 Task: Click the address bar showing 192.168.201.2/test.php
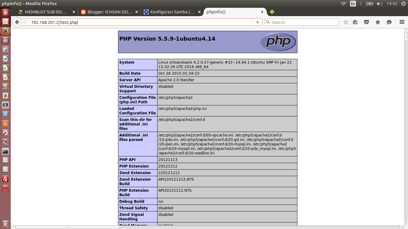click(140, 22)
